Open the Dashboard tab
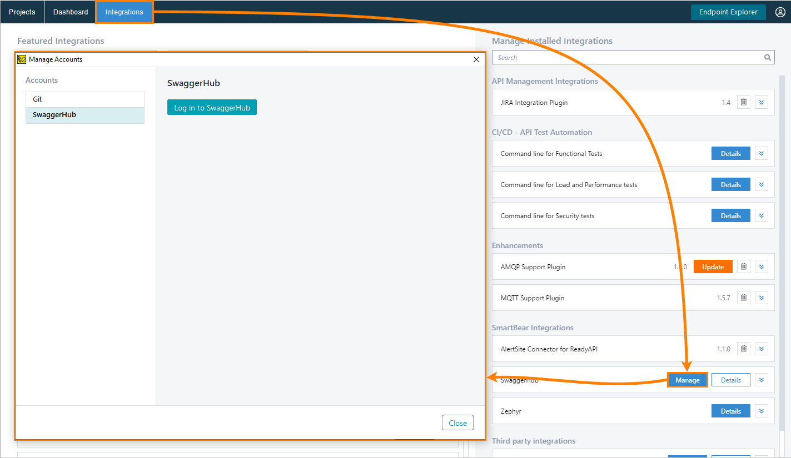This screenshot has width=791, height=458. point(71,12)
